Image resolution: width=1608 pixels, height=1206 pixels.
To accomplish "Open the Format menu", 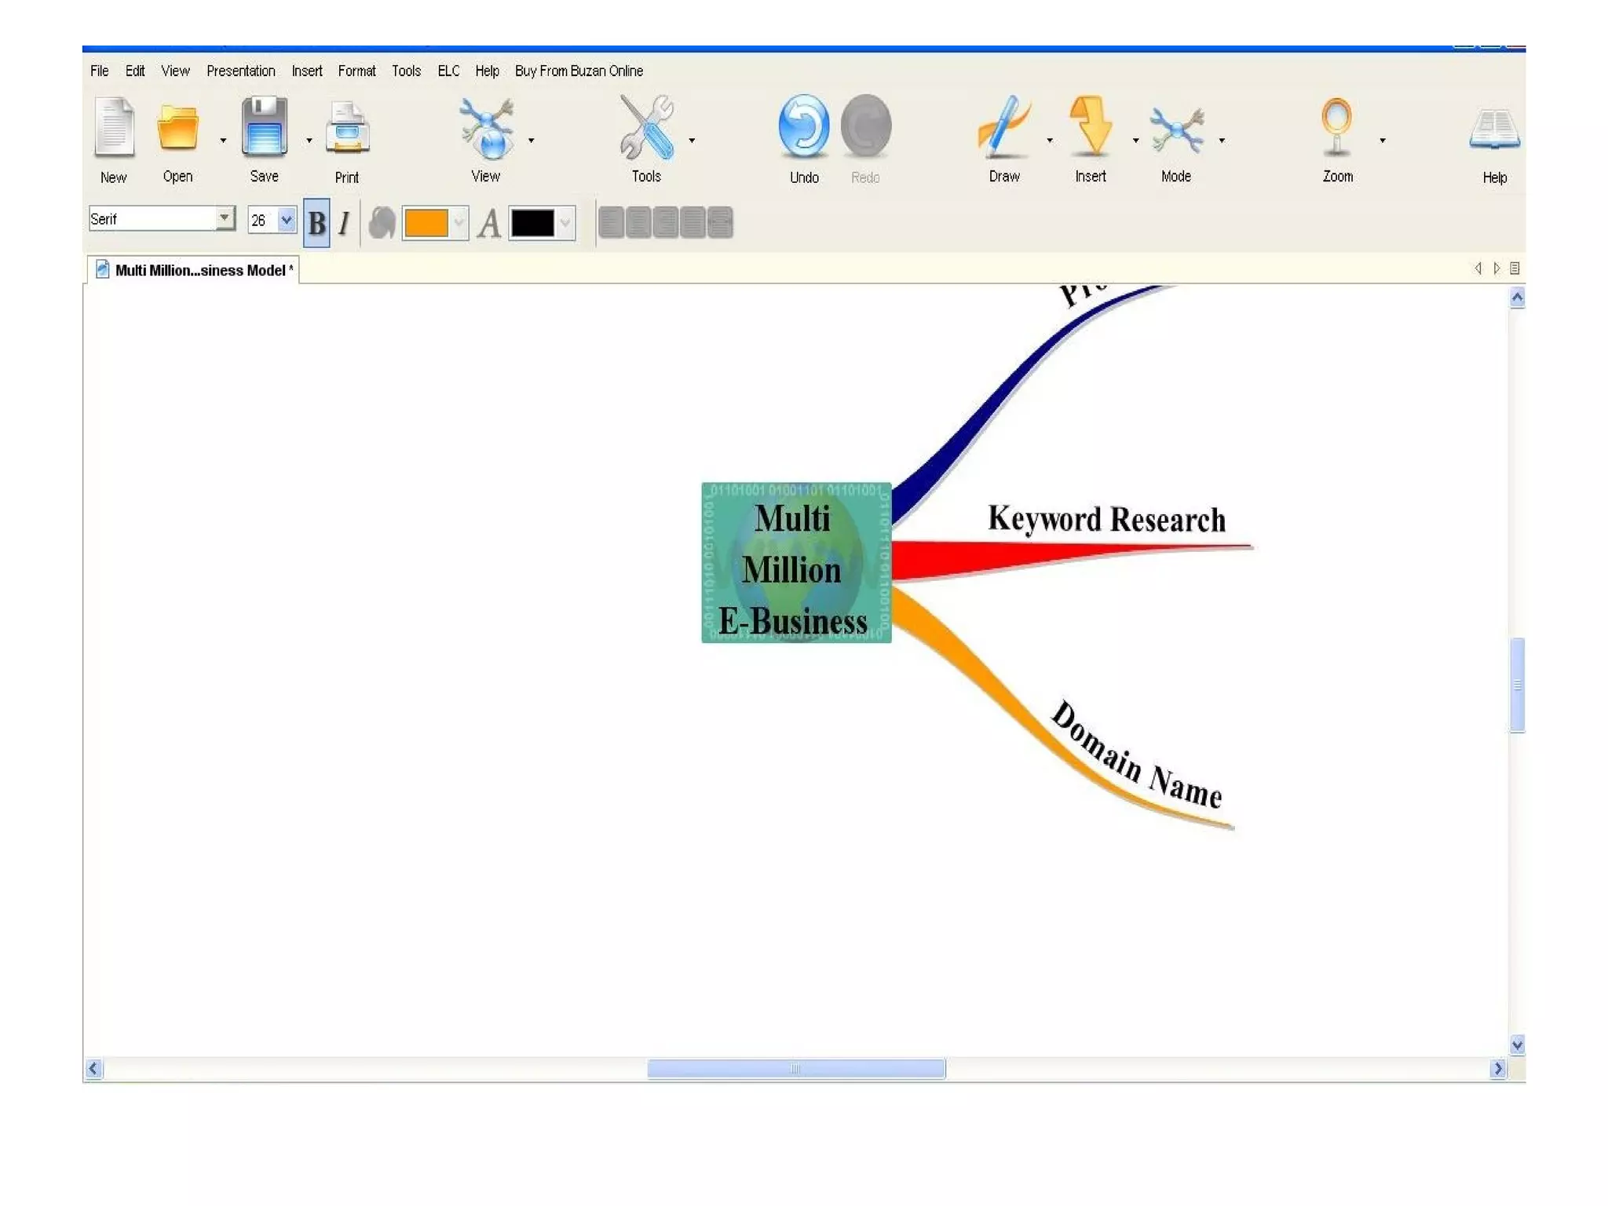I will [x=356, y=71].
